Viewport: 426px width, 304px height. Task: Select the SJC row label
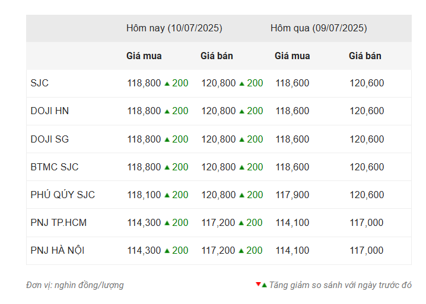(40, 83)
